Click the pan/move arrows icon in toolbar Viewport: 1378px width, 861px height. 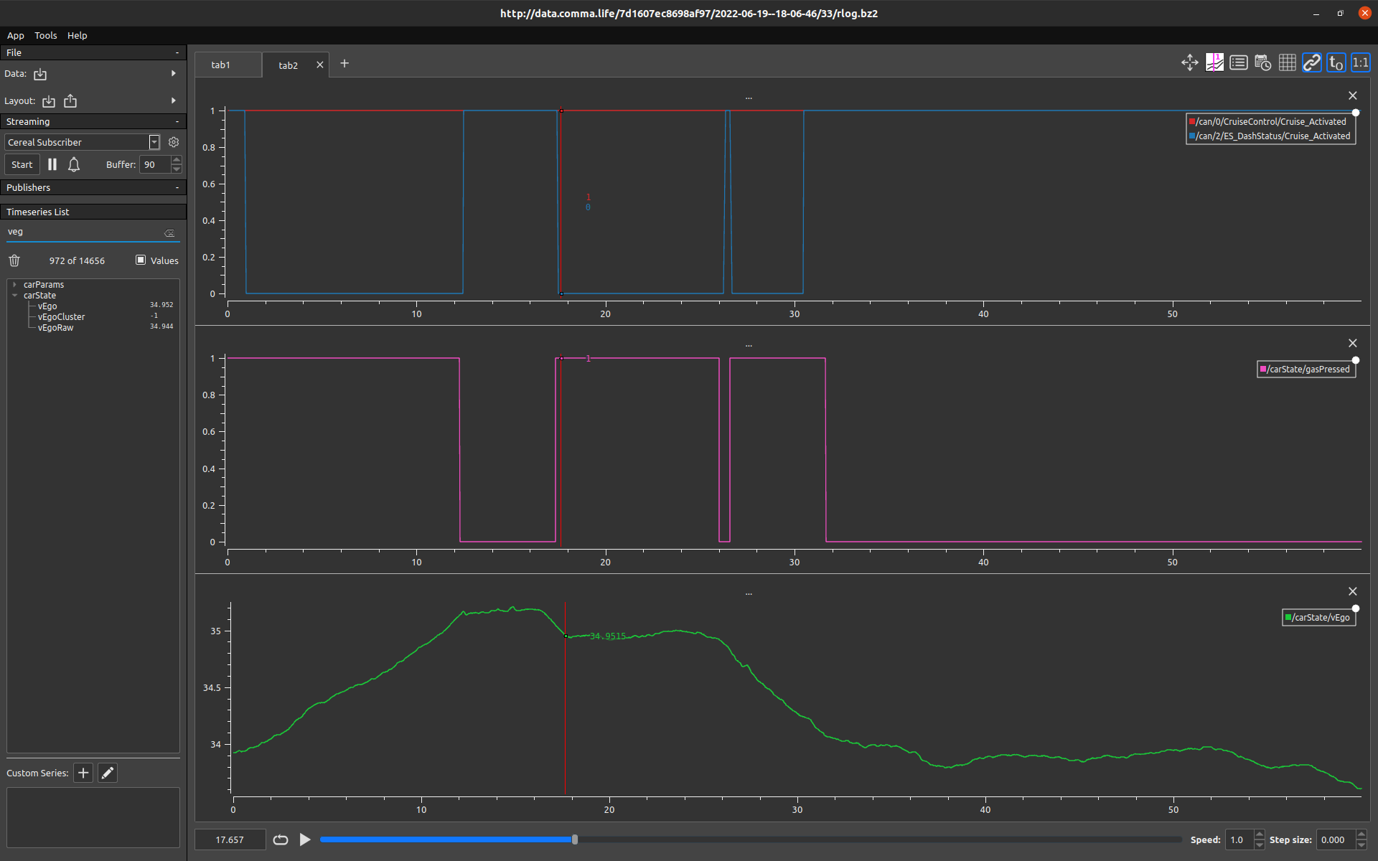click(x=1189, y=63)
